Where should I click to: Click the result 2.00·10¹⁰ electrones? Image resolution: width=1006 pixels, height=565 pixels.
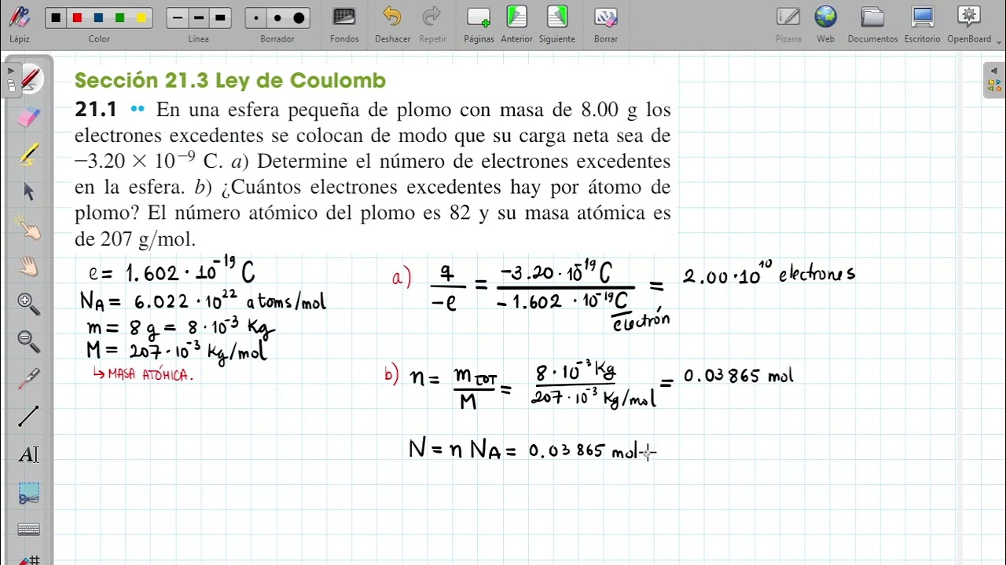[769, 273]
